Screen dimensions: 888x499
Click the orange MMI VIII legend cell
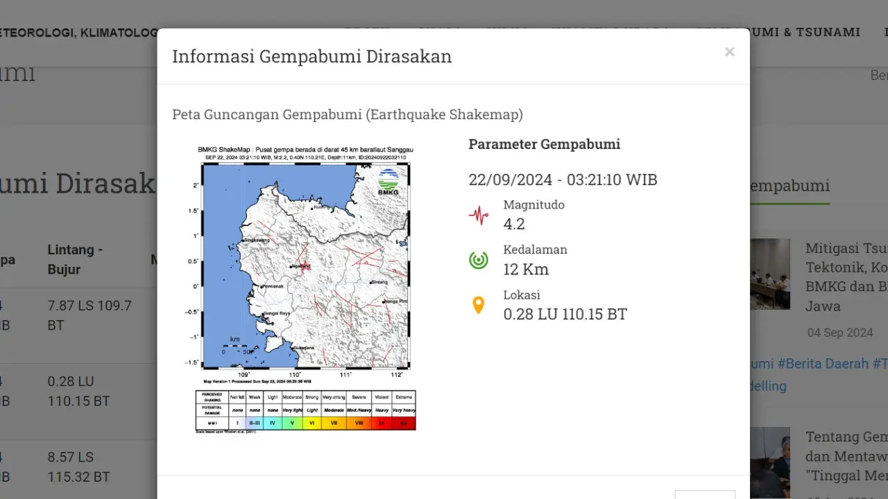(359, 422)
